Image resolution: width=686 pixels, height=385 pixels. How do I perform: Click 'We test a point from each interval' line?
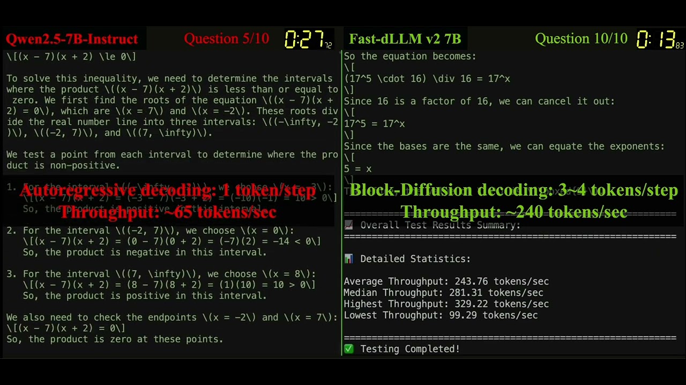172,155
